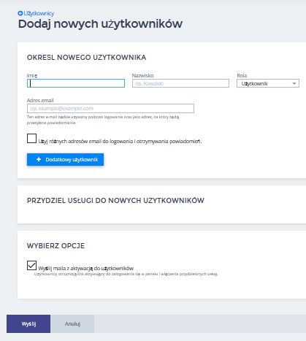Screen dimensions: 306x341
Task: Expand the Rola combo box arrow
Action: pos(294,83)
